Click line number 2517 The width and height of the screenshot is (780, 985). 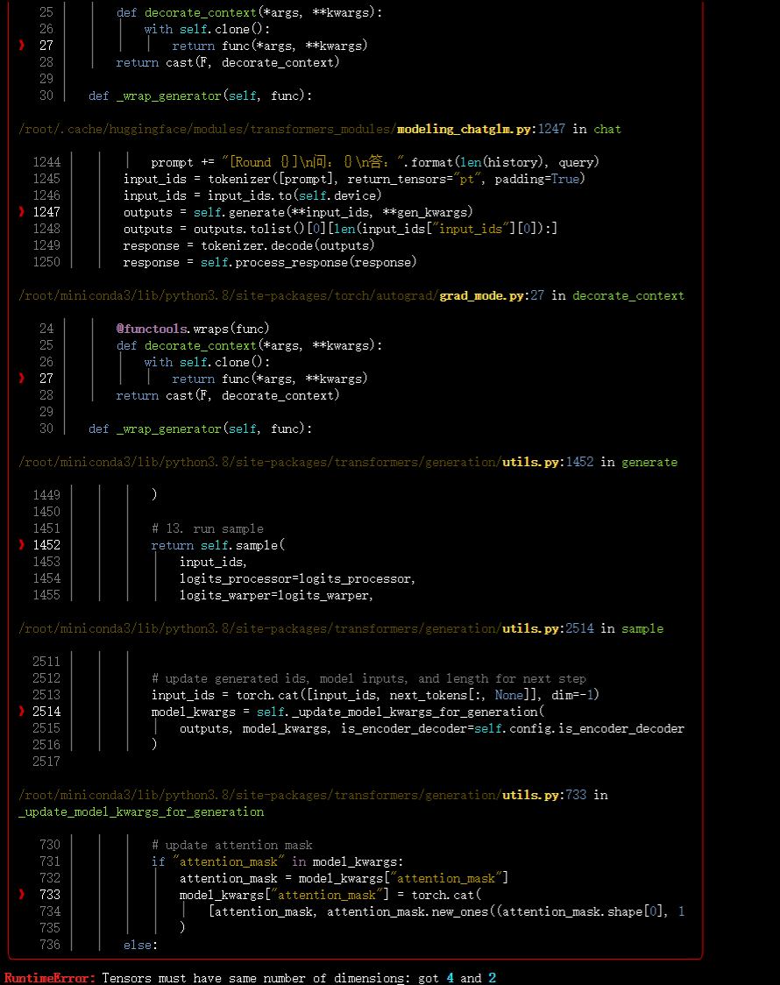46,762
